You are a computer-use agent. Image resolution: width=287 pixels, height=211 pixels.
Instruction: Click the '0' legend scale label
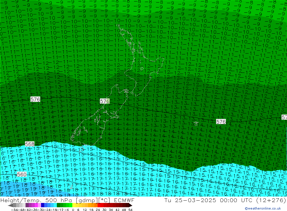(73, 210)
